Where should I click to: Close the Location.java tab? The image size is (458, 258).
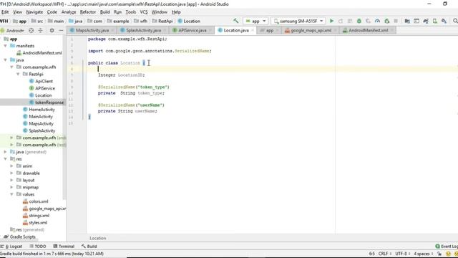pos(253,30)
